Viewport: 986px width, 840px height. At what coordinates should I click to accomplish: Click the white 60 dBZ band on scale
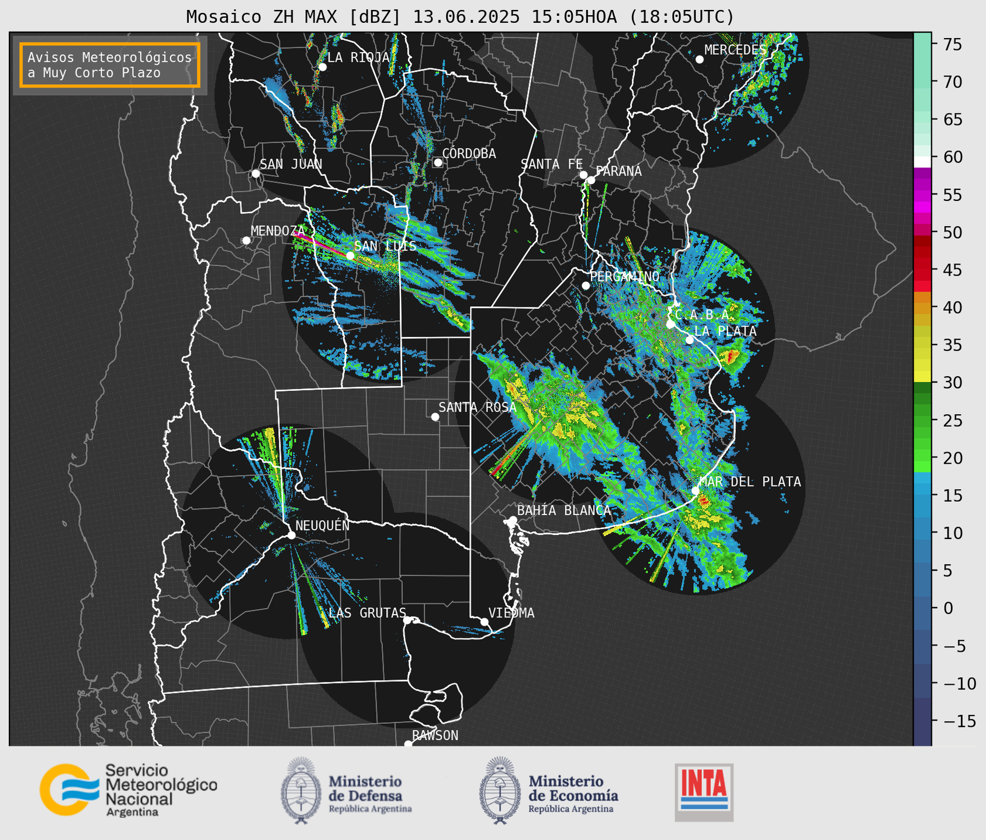[x=922, y=162]
